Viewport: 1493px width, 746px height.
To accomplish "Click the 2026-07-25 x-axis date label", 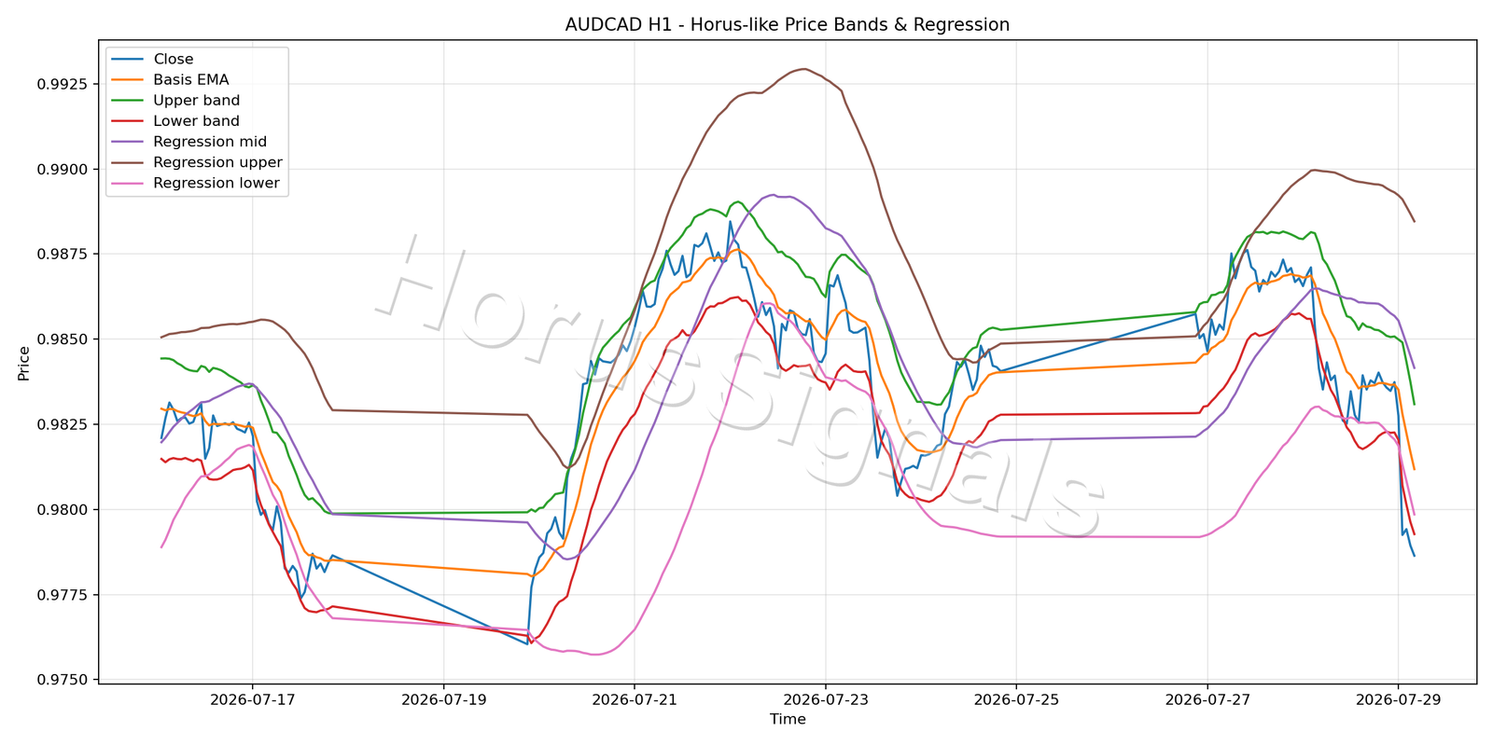I will click(x=1016, y=699).
